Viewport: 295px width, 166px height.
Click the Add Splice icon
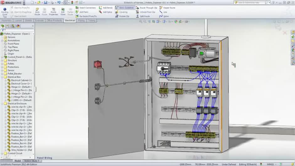pyautogui.click(x=105, y=12)
